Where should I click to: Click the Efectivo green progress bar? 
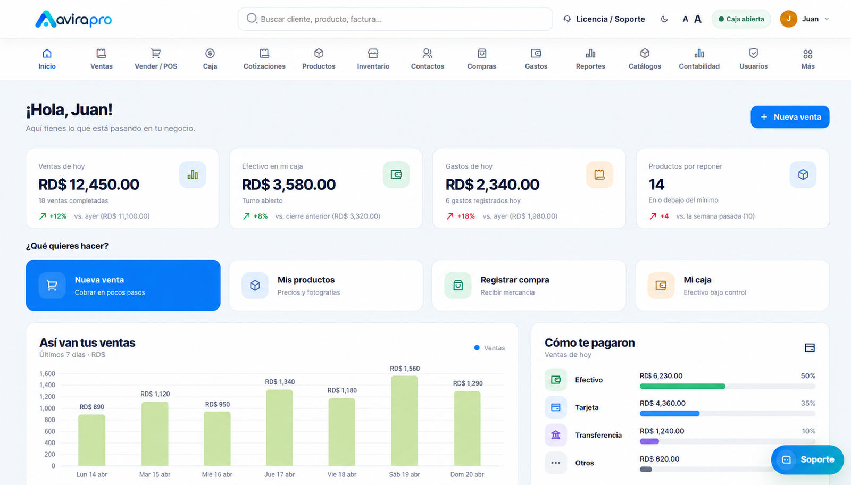(682, 387)
